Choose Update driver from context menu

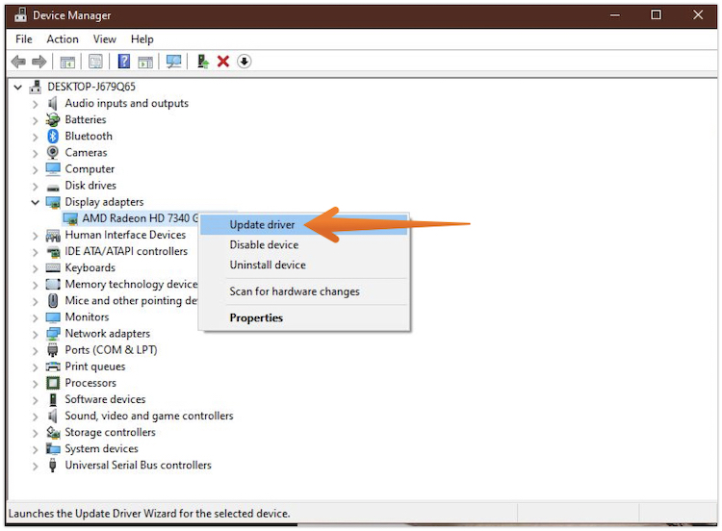[x=262, y=225]
